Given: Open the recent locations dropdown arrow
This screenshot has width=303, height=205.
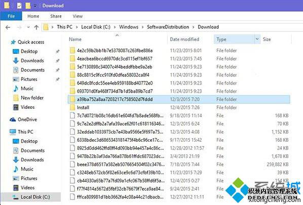Looking at the screenshot, I should click(x=28, y=27).
